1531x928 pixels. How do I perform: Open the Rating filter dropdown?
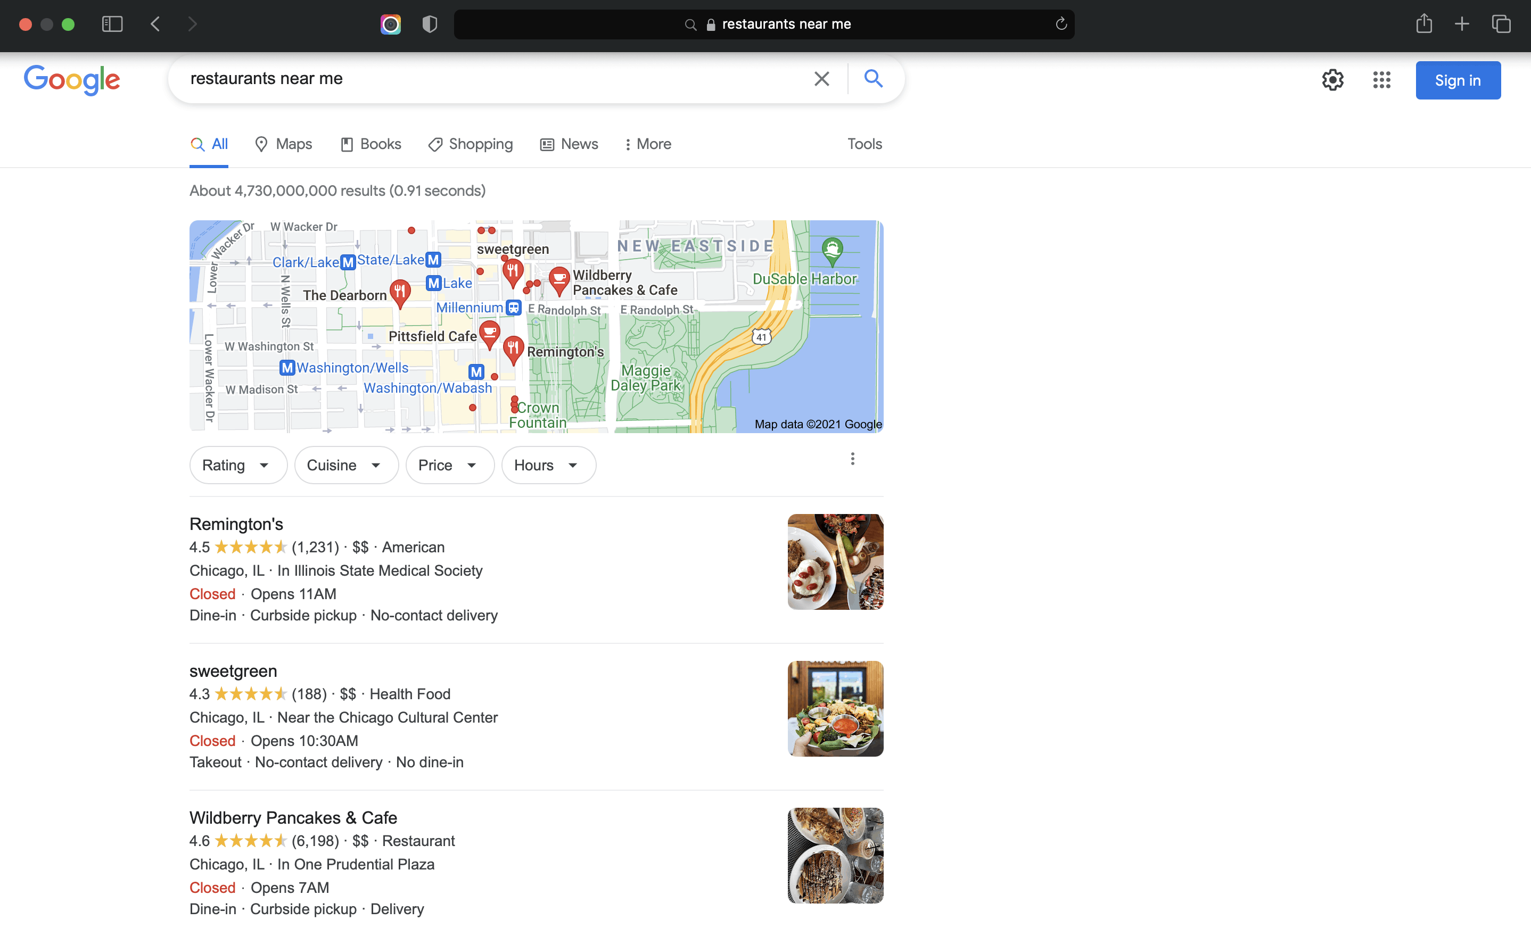tap(237, 465)
